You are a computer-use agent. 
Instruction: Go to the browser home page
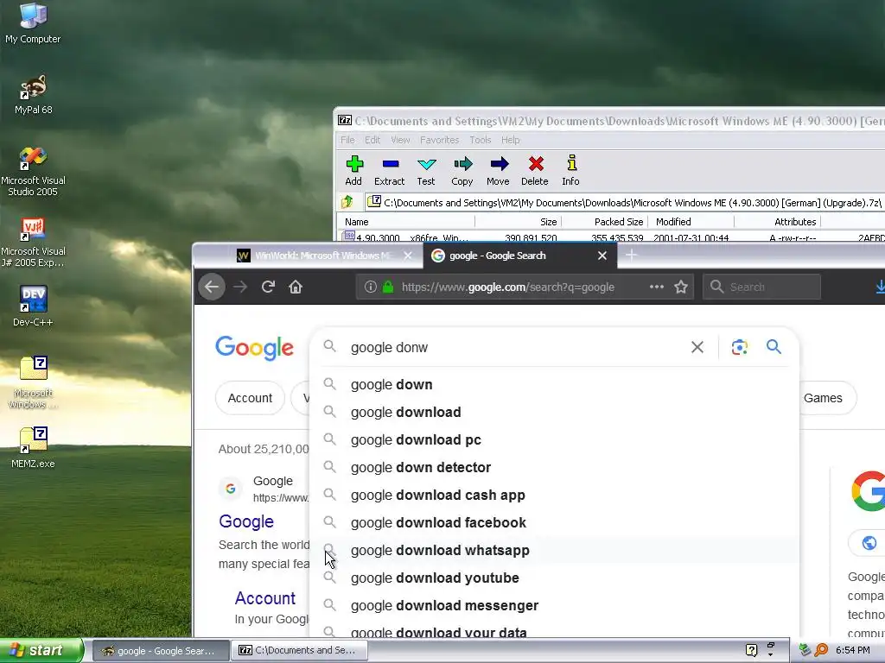pos(296,287)
